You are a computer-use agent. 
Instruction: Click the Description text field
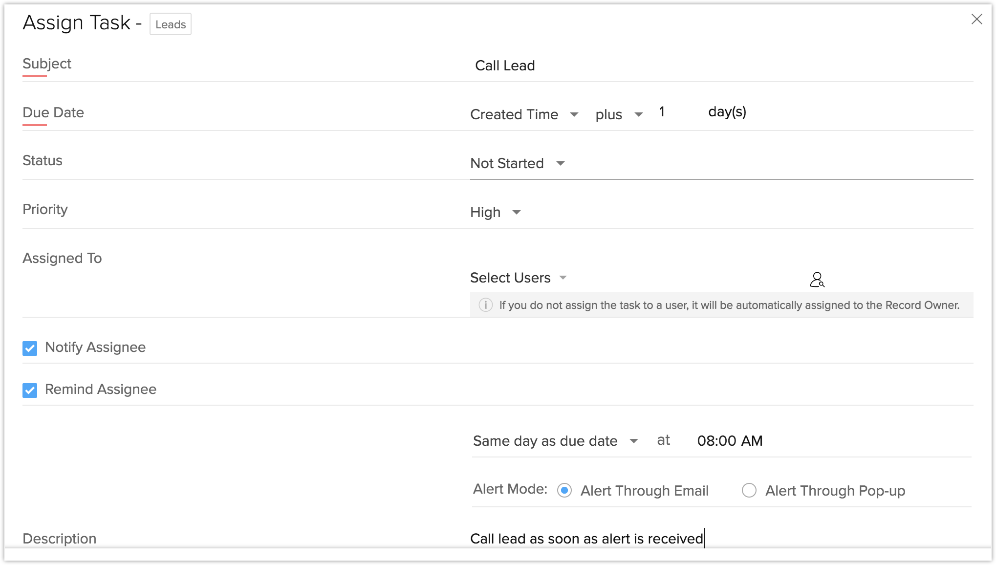[586, 539]
